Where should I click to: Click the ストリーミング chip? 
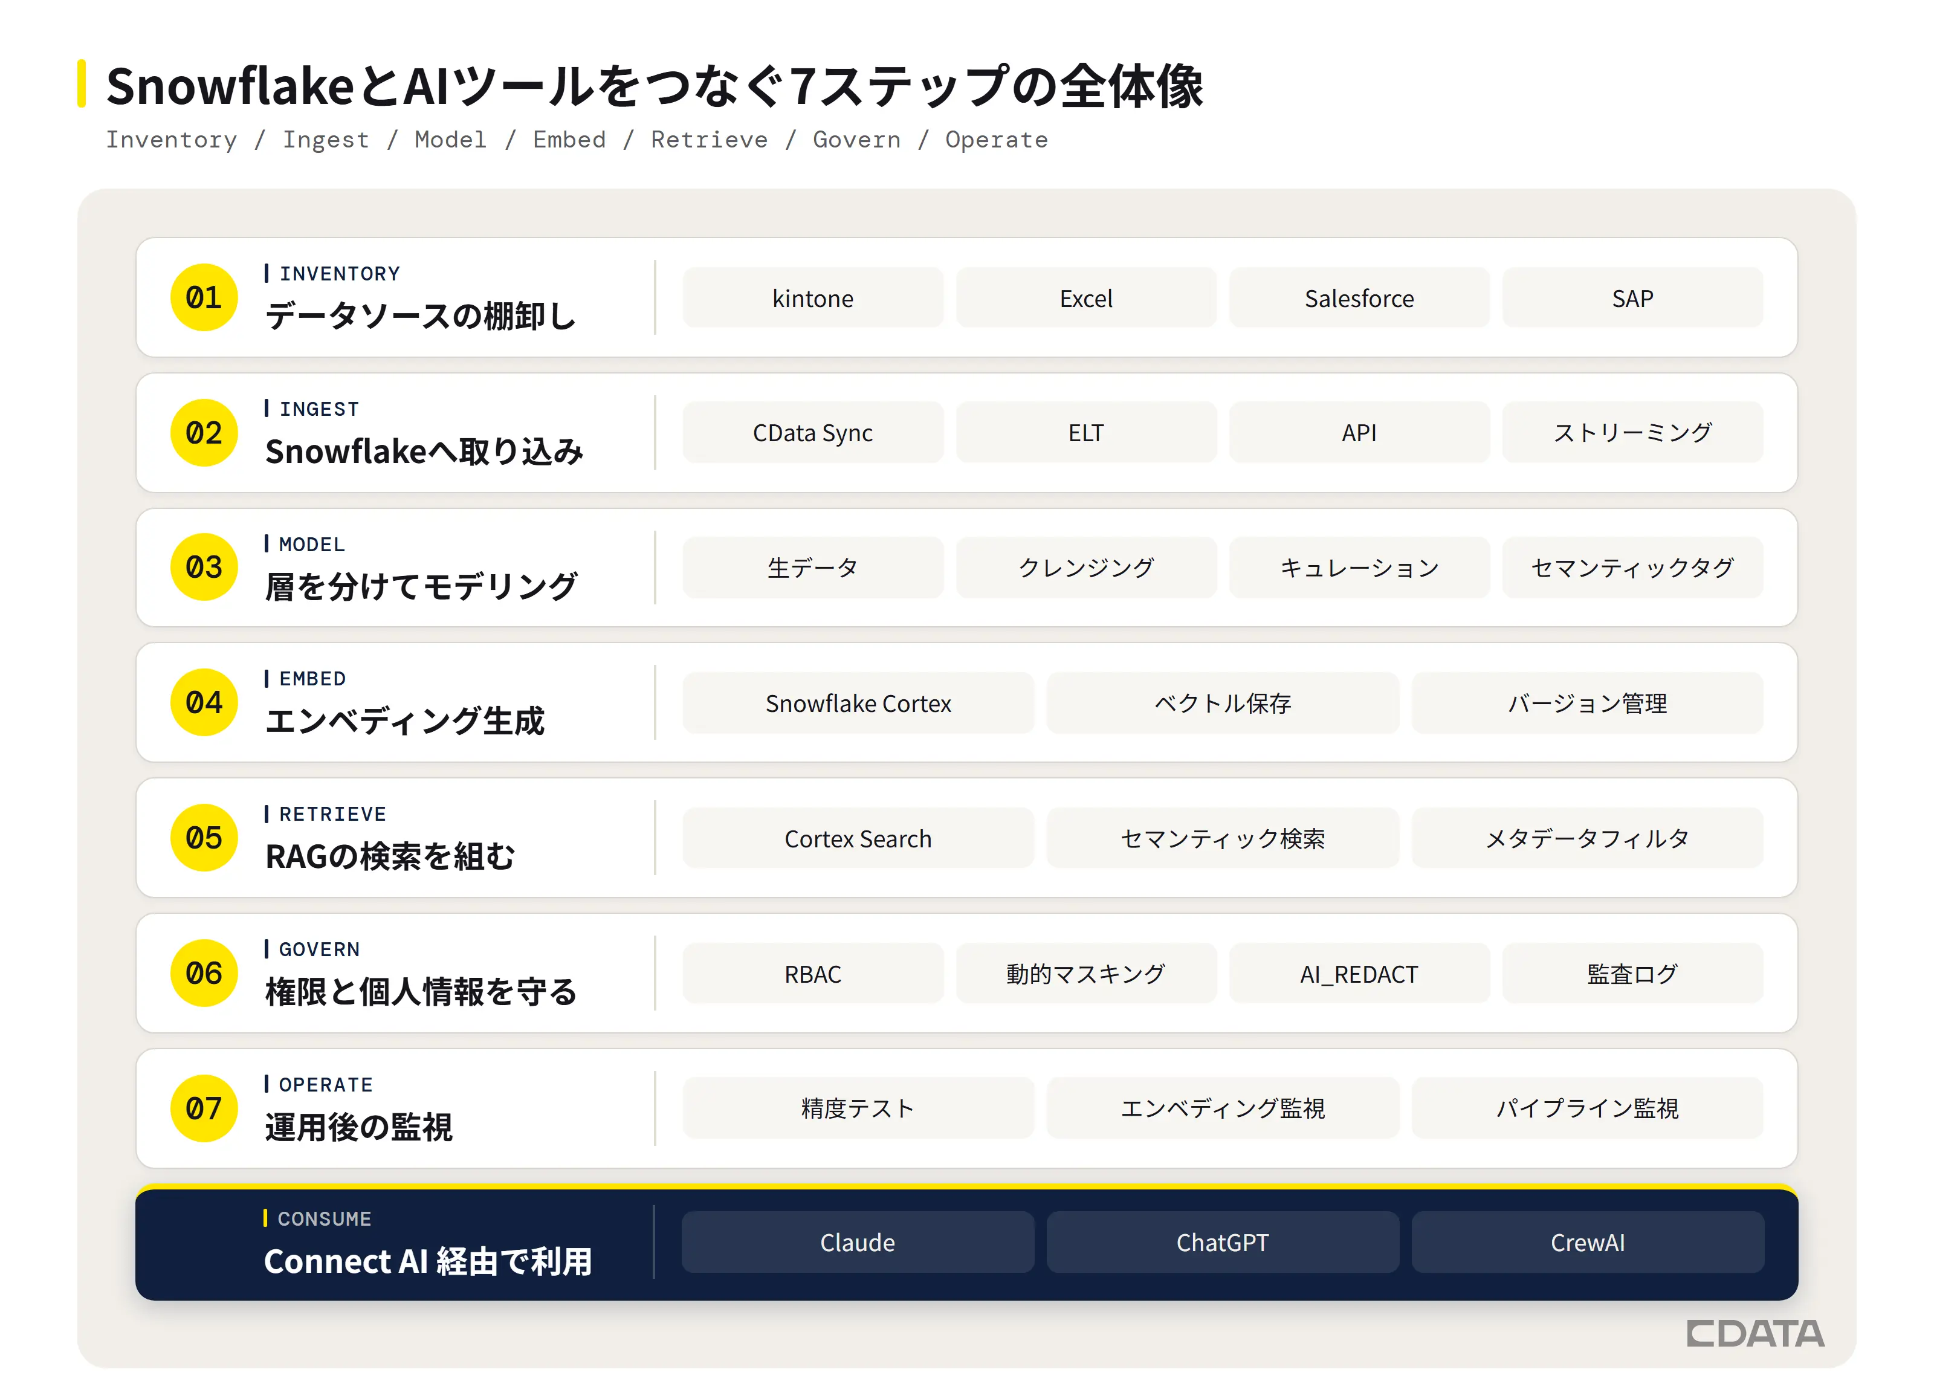tap(1632, 433)
